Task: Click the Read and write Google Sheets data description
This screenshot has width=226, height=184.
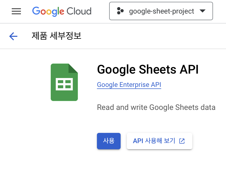Action: point(156,107)
